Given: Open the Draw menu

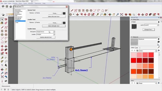Looking at the screenshot, I should point(20,3).
